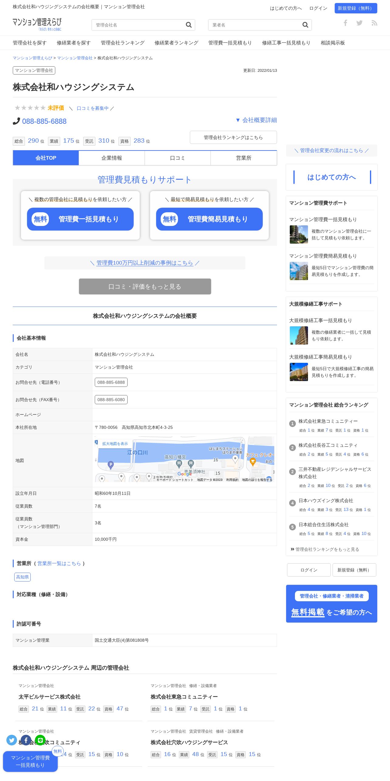Switch to the 企業情報 tab

[112, 158]
